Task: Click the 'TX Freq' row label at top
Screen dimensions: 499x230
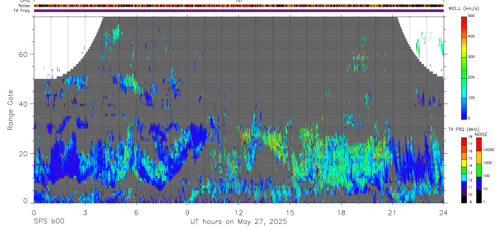Action: (21, 11)
